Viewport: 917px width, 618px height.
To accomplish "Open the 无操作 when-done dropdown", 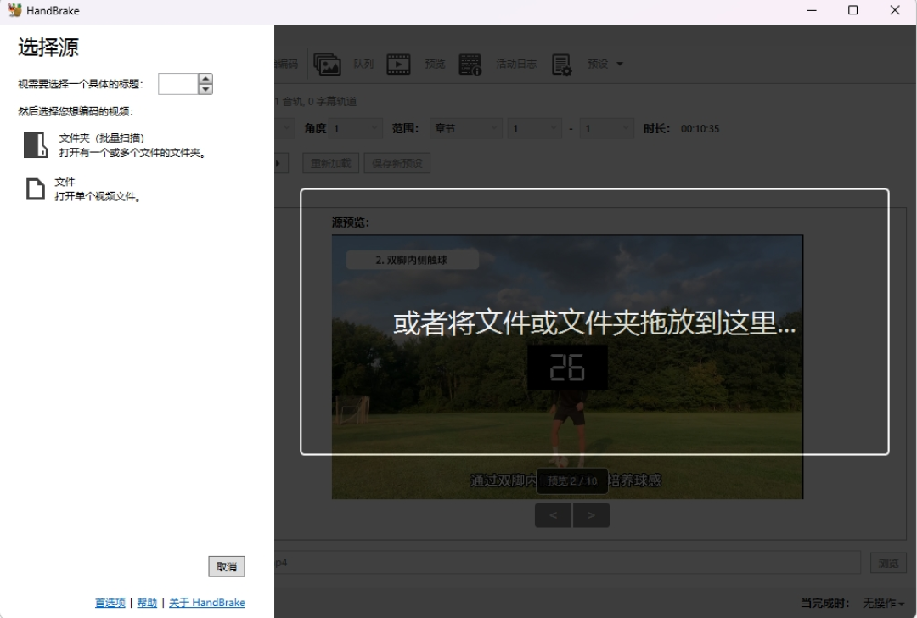I will click(884, 602).
